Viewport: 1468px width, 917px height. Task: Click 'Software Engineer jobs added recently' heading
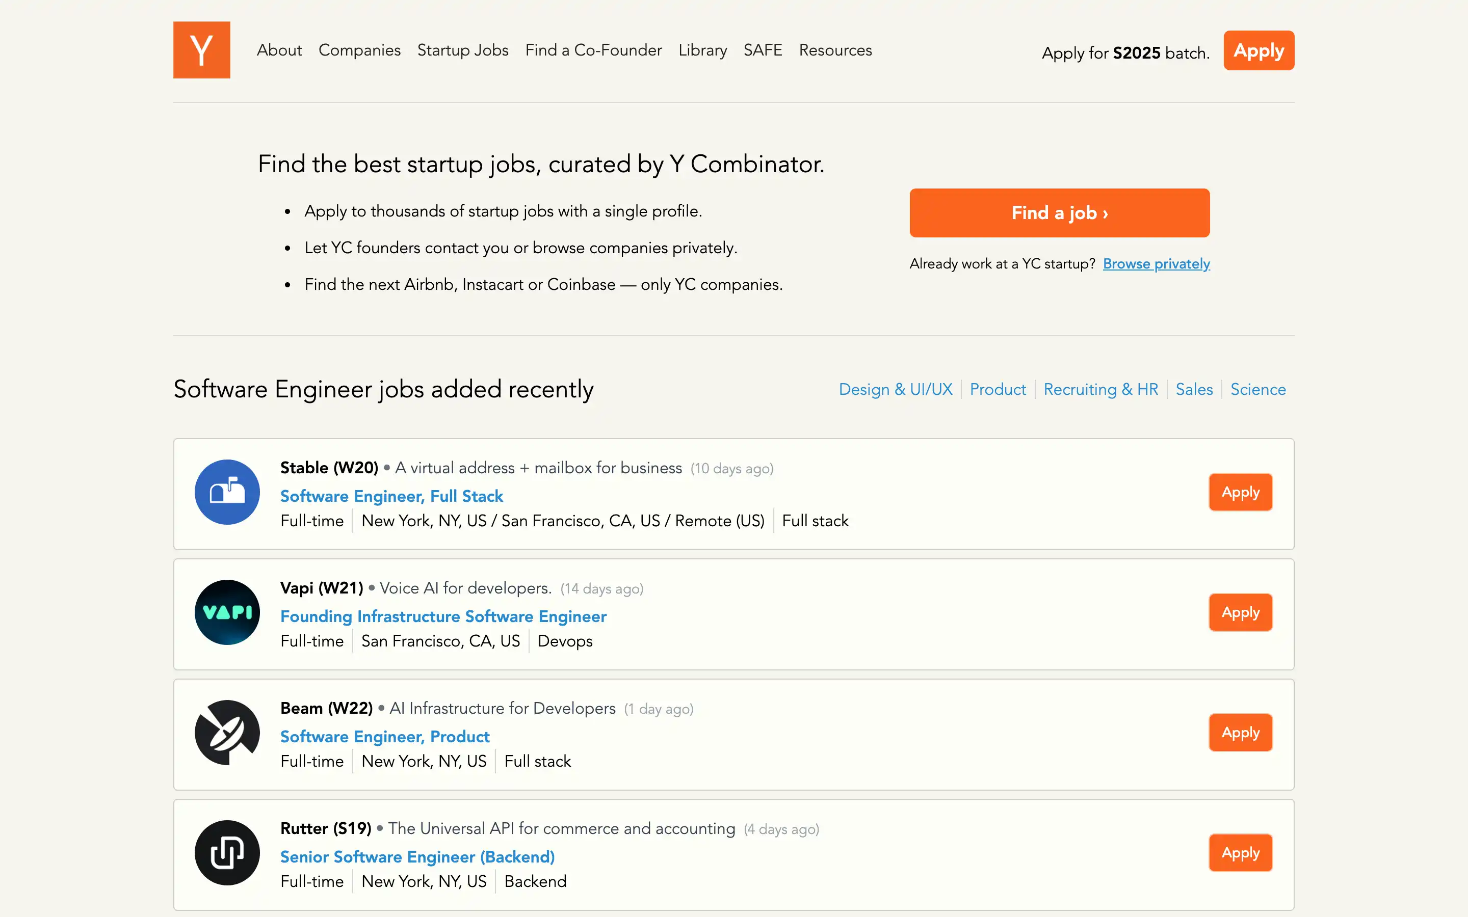coord(383,389)
